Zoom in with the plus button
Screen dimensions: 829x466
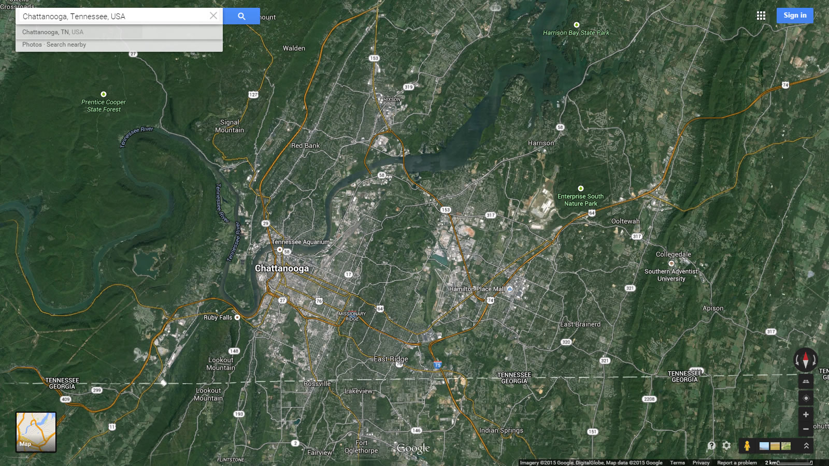(806, 415)
